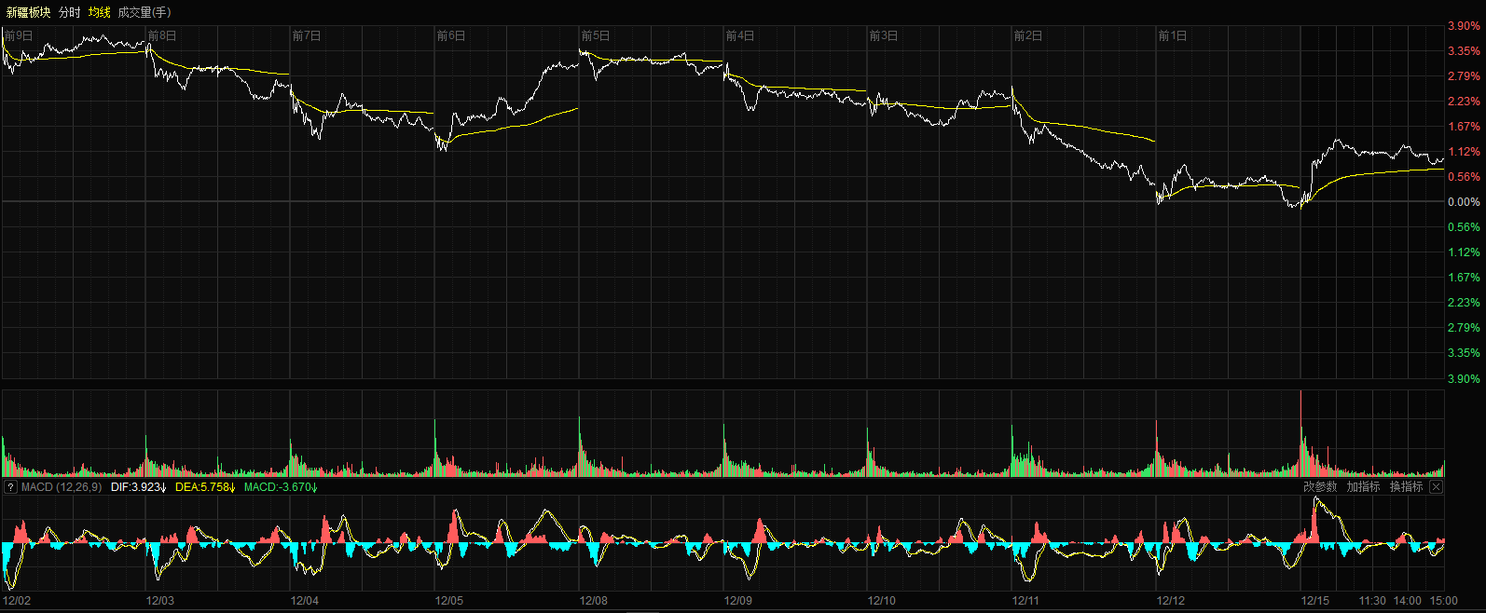Click the MACD help question mark icon
The width and height of the screenshot is (1486, 613).
click(10, 487)
